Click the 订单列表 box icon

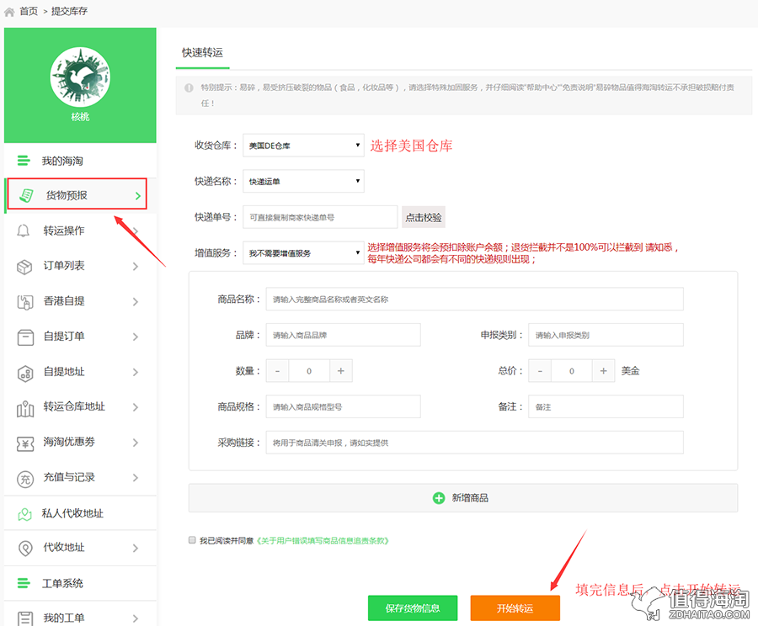click(x=24, y=267)
